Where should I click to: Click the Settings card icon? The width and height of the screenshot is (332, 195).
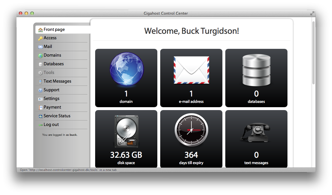(40, 99)
